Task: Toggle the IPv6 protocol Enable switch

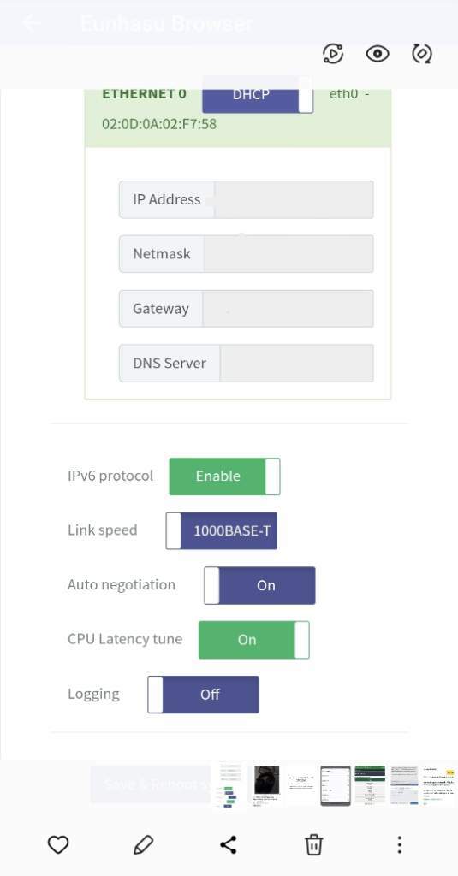Action: [x=225, y=476]
